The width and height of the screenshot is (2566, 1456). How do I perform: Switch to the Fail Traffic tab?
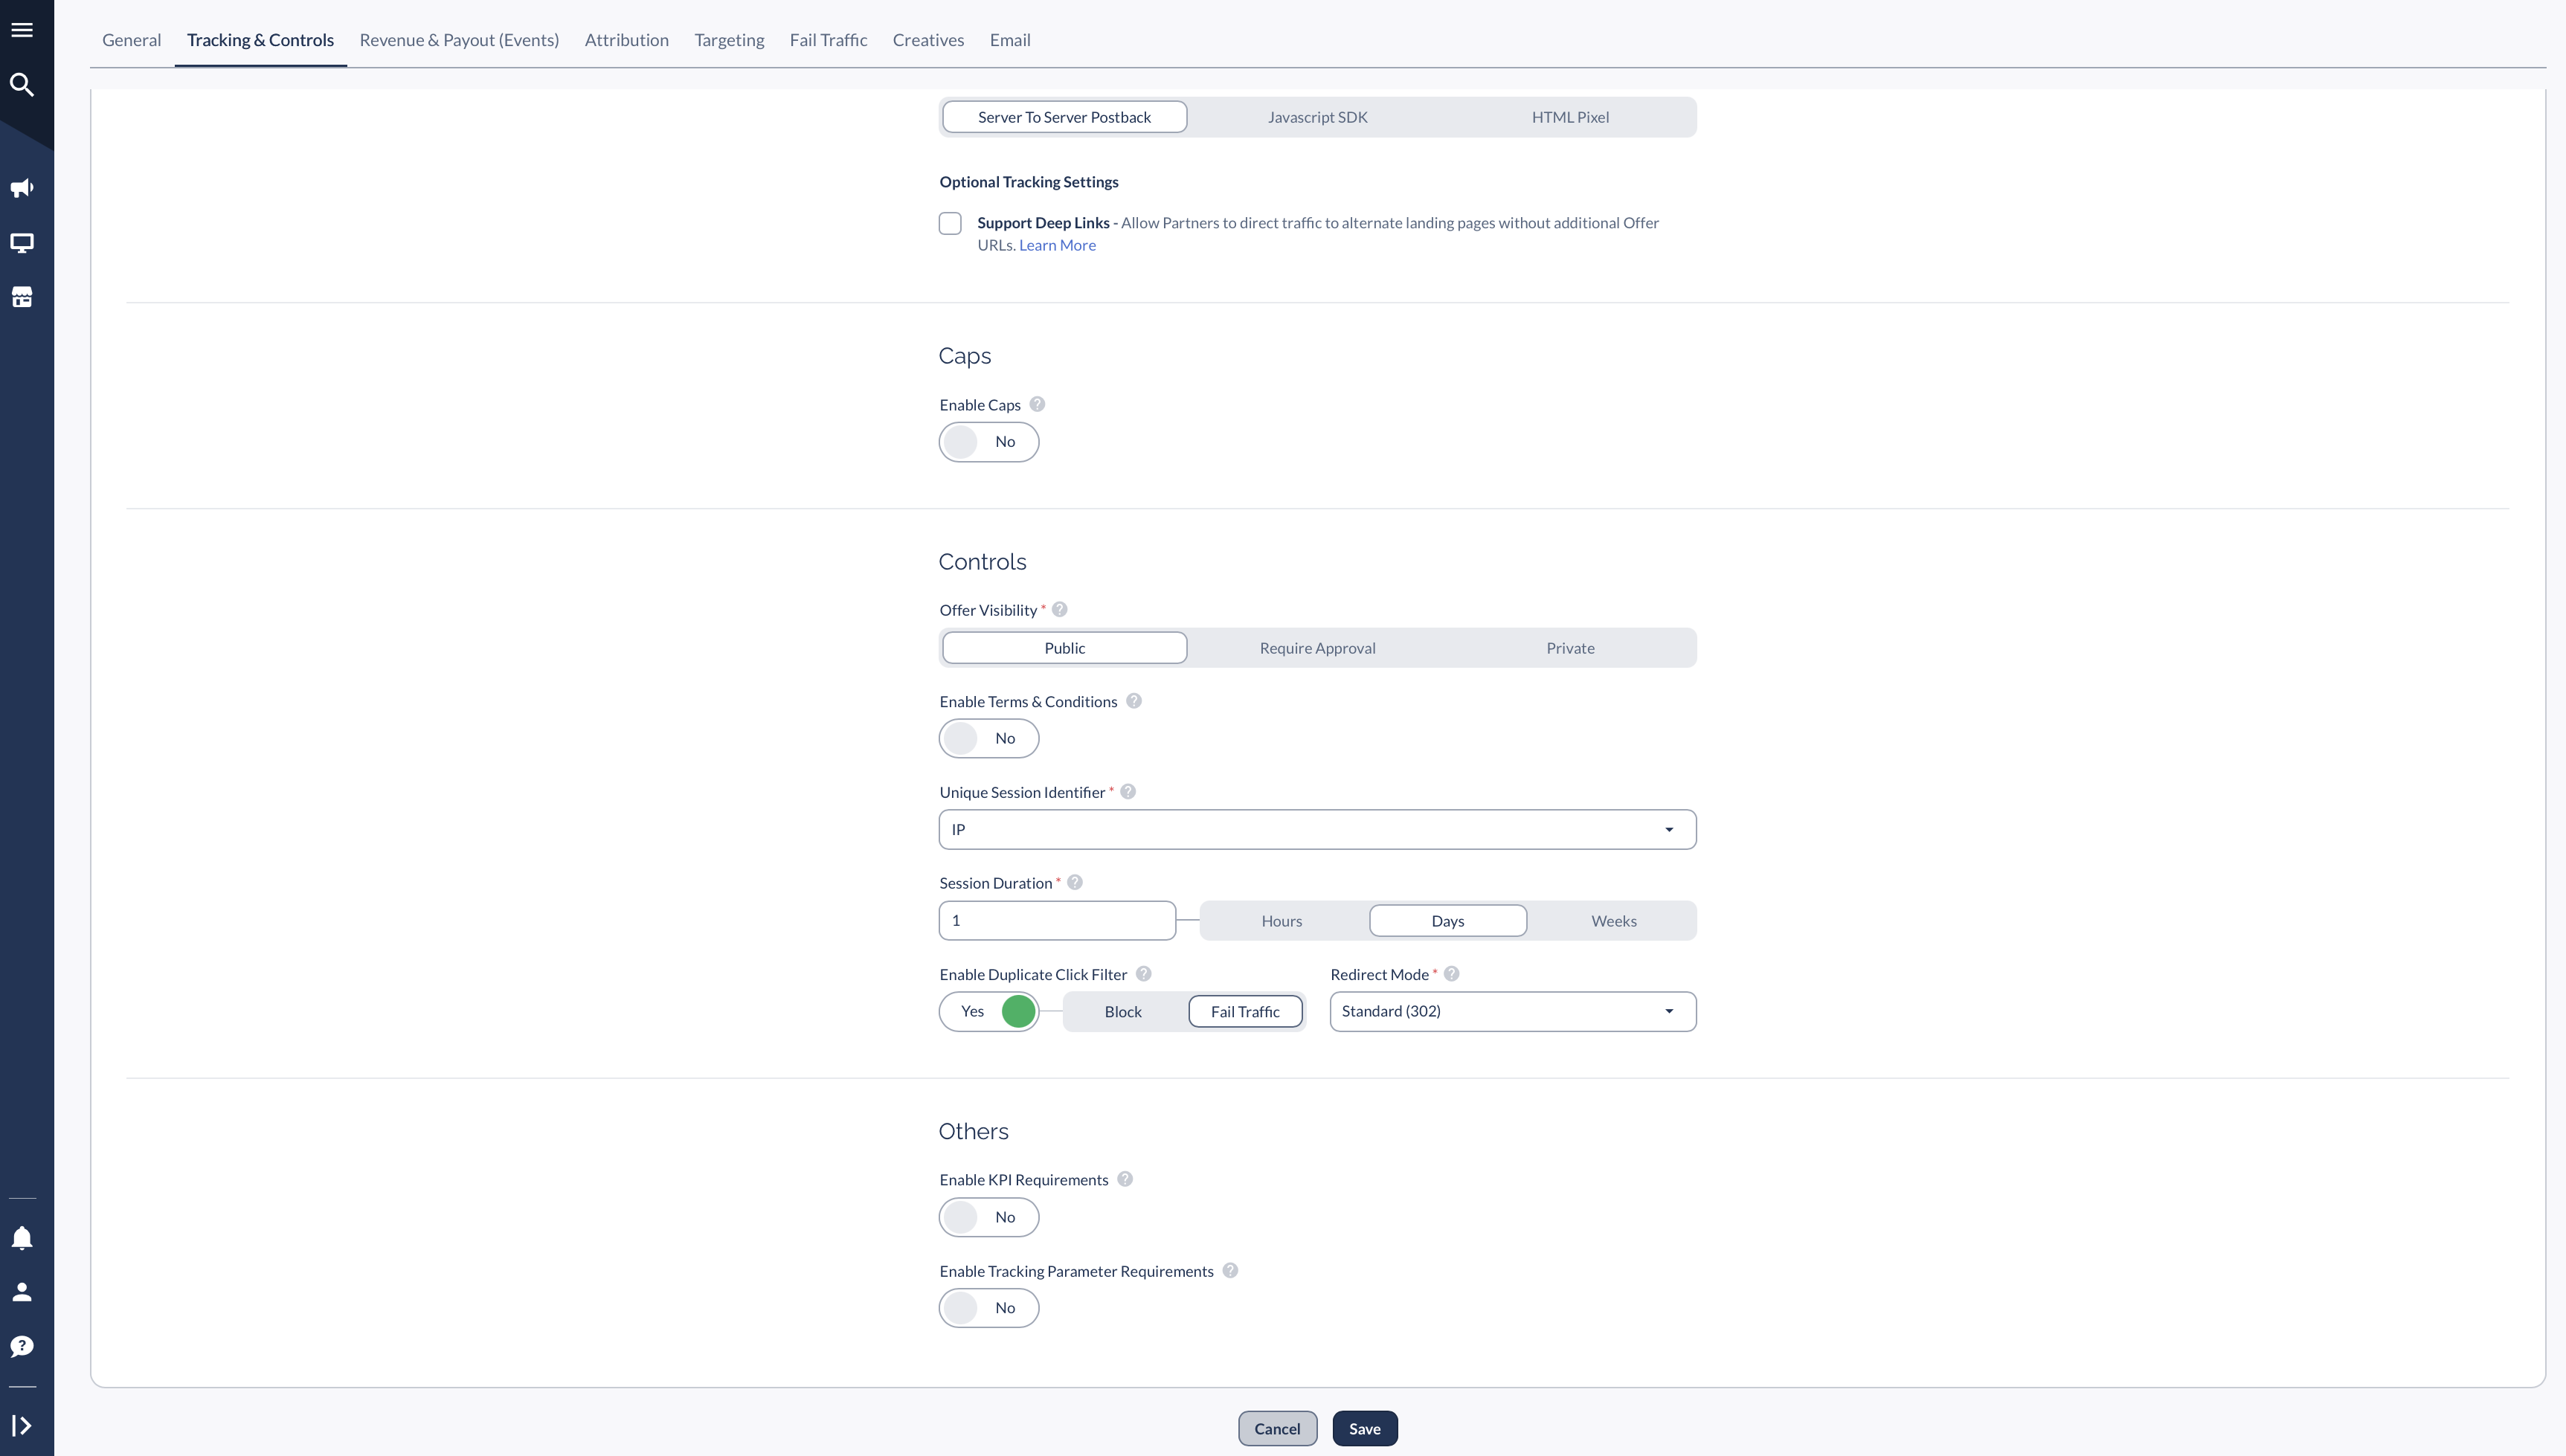click(828, 40)
